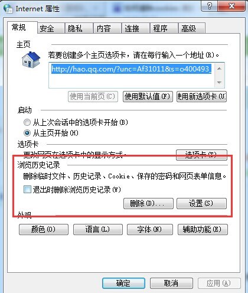The height and width of the screenshot is (293, 248).
Task: Click the hao.qq.com homepage address field
Action: [x=132, y=75]
